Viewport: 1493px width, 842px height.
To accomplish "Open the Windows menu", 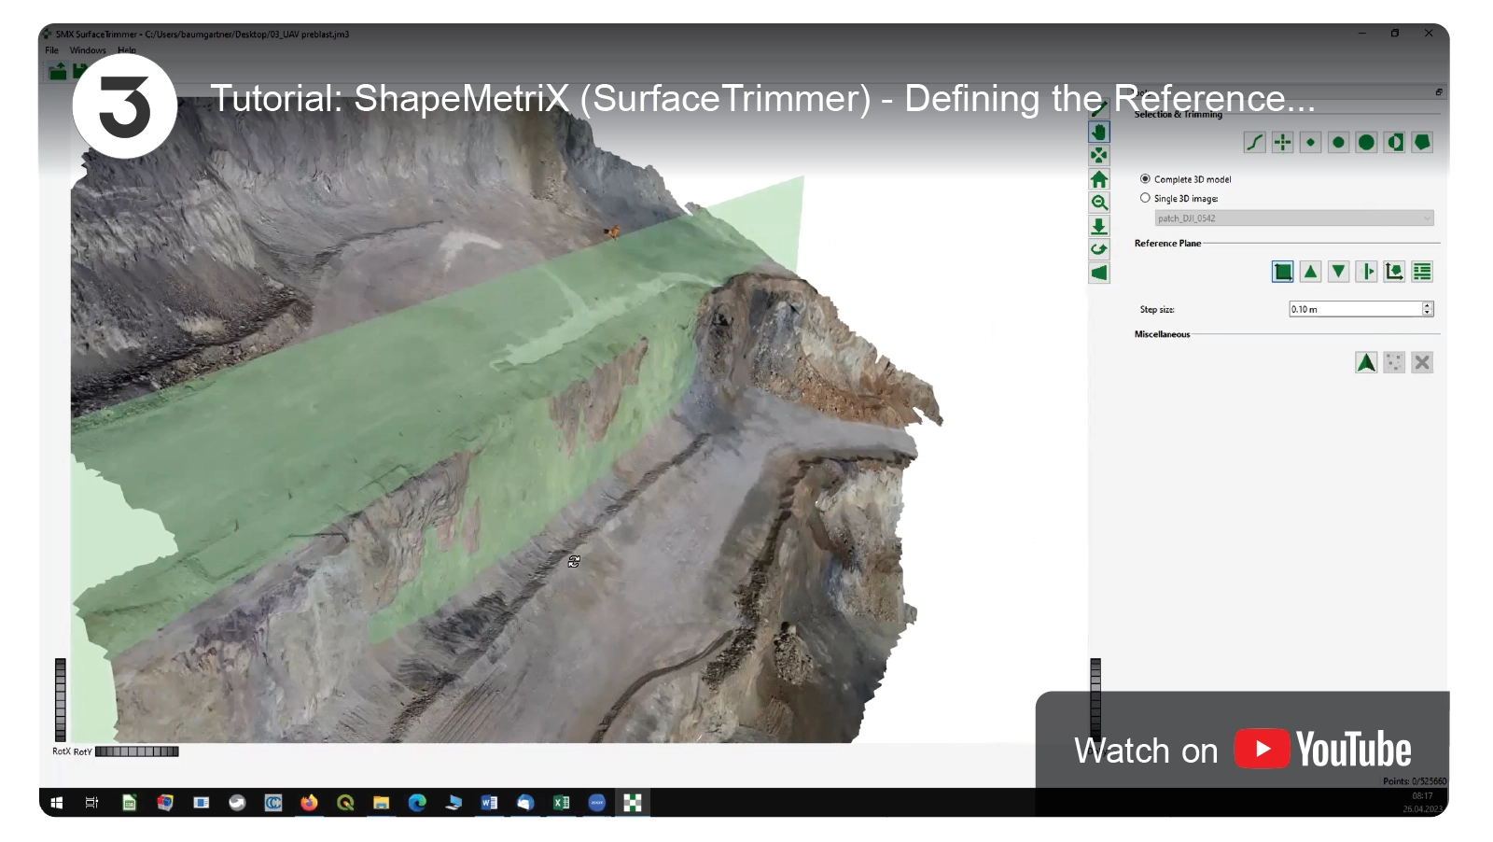I will (x=88, y=50).
